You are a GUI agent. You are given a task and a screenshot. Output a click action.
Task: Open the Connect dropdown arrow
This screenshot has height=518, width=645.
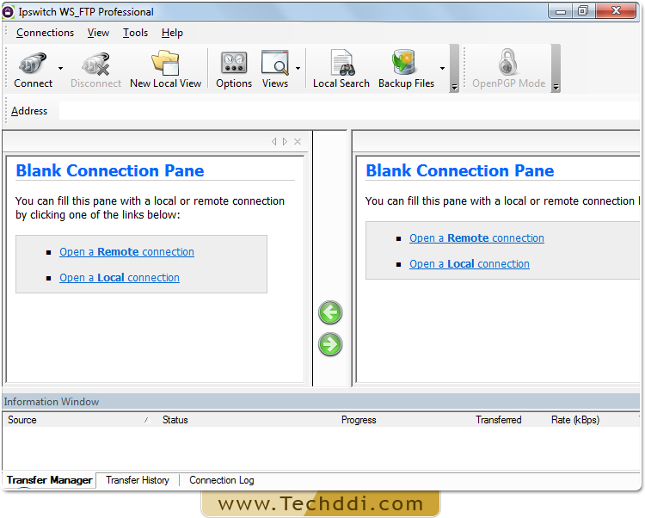(x=60, y=68)
